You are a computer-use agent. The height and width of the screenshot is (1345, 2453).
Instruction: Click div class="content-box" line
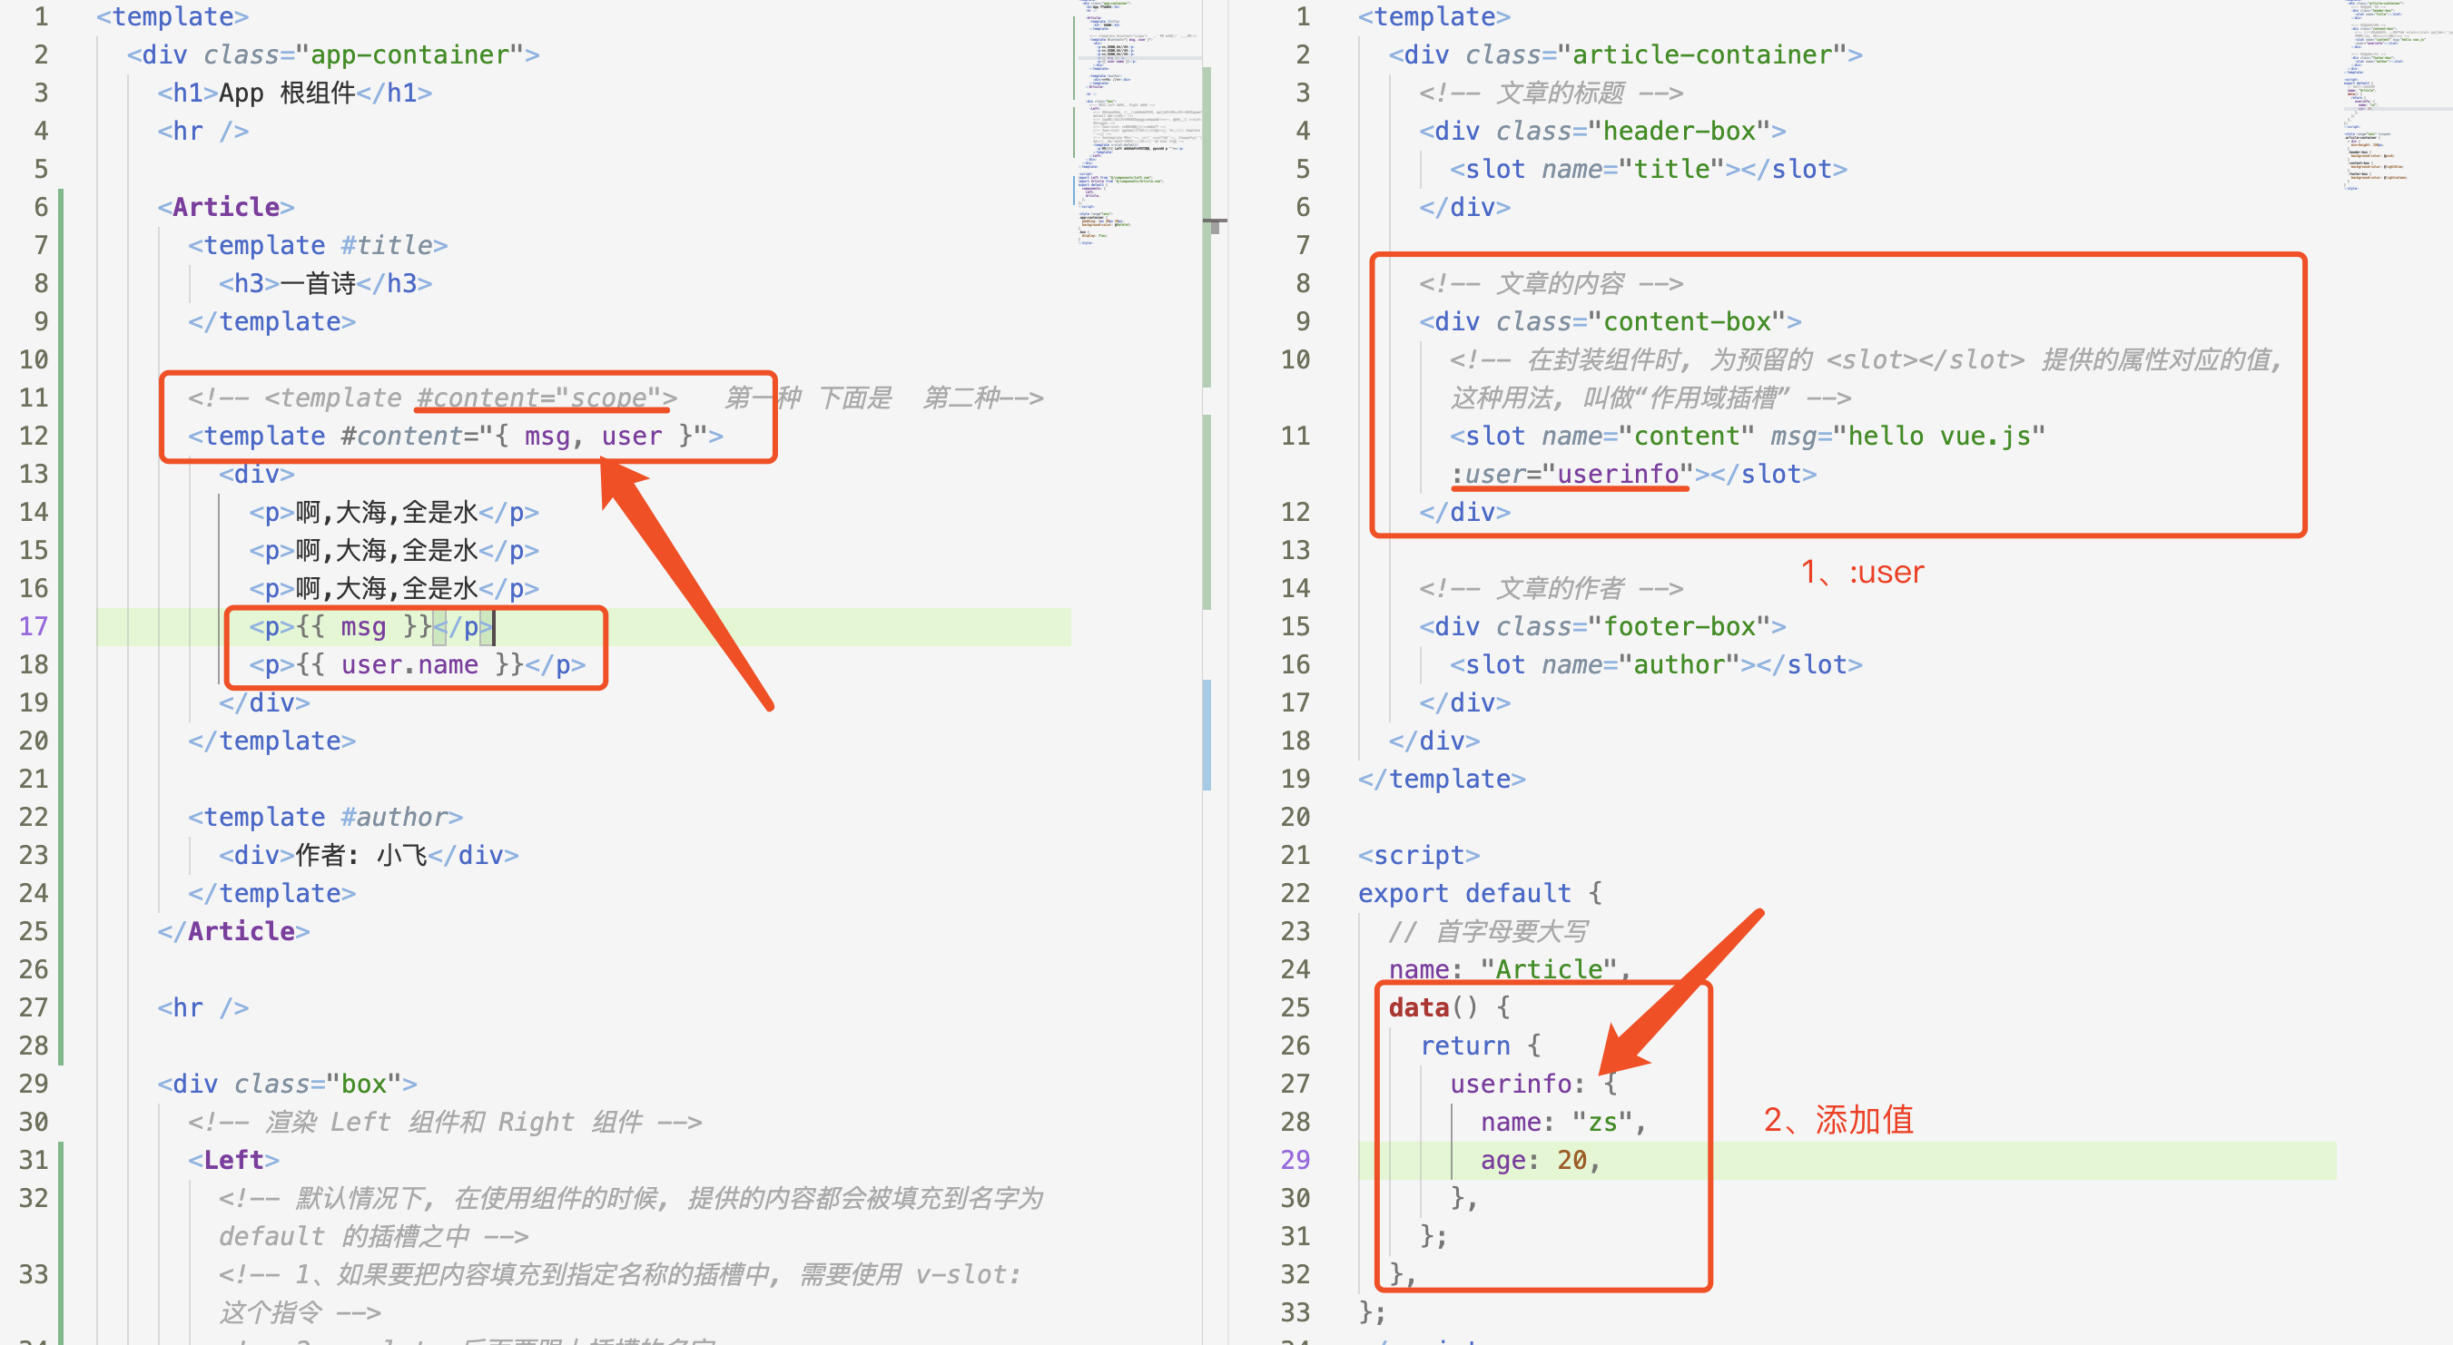pyautogui.click(x=1610, y=322)
